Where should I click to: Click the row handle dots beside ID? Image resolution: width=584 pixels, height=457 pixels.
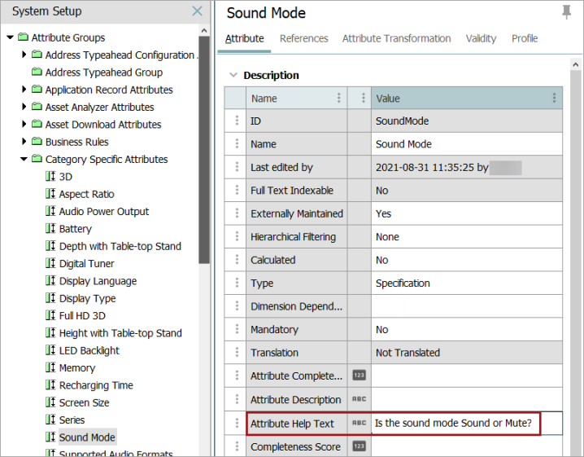click(x=237, y=120)
